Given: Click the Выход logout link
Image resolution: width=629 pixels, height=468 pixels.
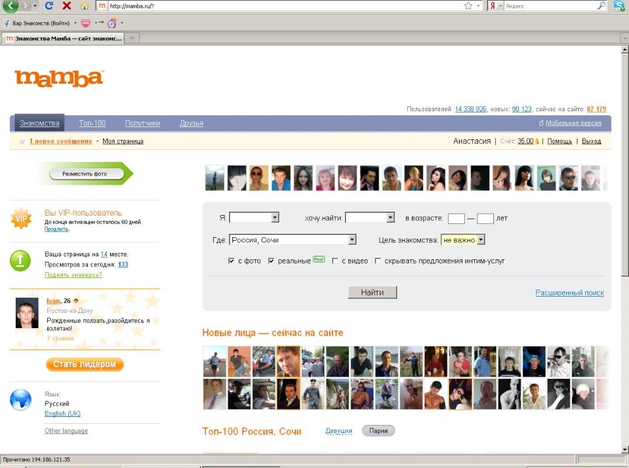Looking at the screenshot, I should pos(591,141).
